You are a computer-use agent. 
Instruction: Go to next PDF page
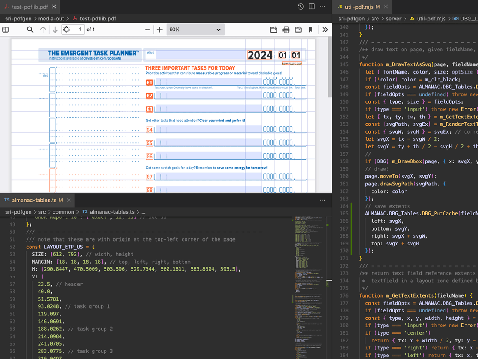click(x=55, y=30)
